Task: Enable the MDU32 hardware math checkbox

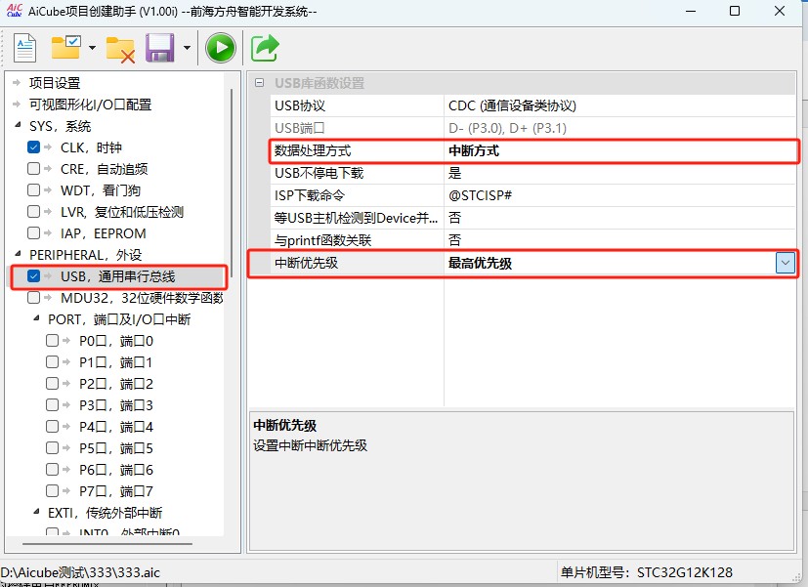Action: [33, 298]
